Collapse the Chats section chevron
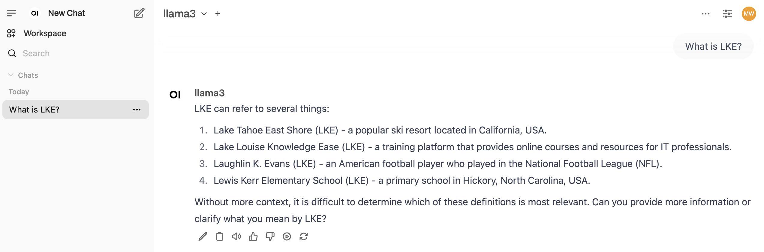This screenshot has height=252, width=764. [x=11, y=75]
